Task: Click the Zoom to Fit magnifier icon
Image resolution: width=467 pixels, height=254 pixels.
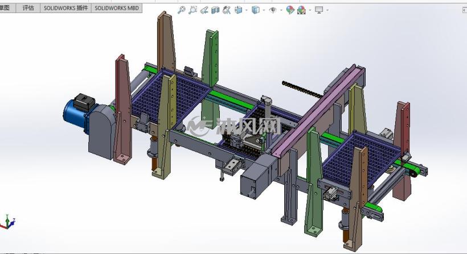Action: 181,10
